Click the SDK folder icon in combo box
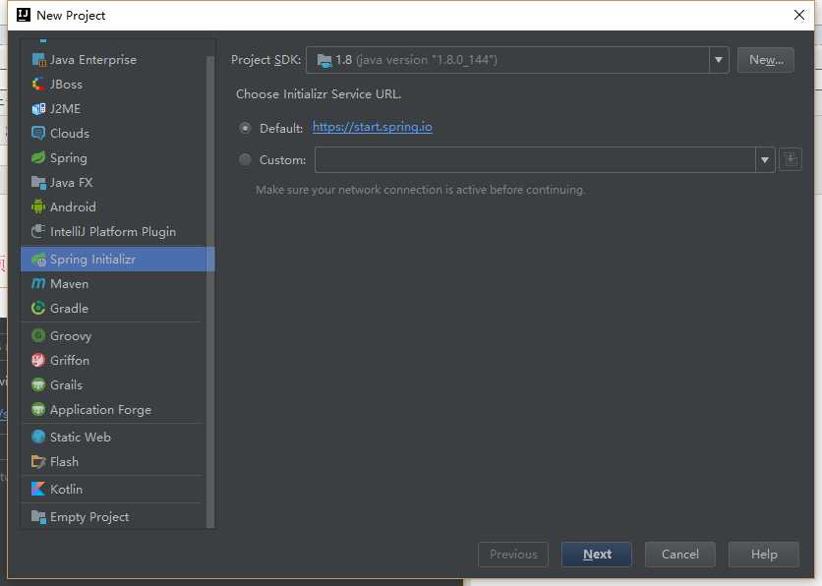 click(x=324, y=60)
